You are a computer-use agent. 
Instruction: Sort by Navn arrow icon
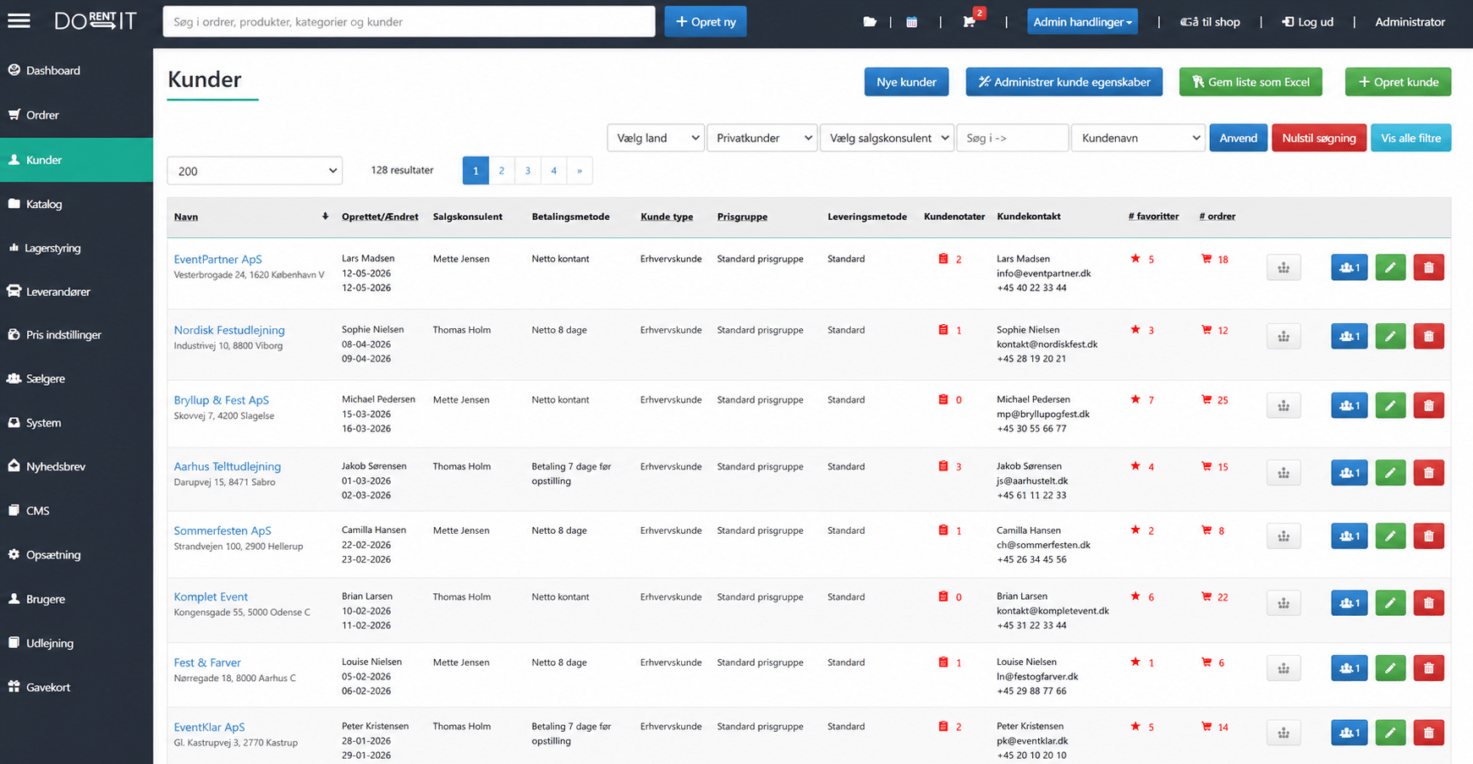(x=325, y=217)
